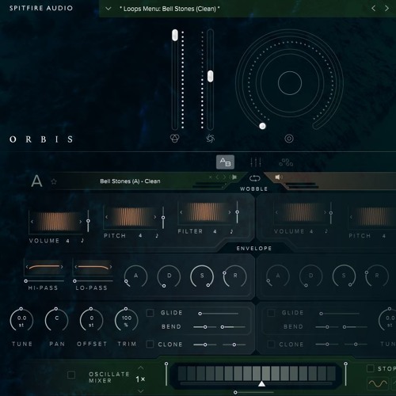Clear layer A sound with the X icon
The width and height of the screenshot is (396, 396).
pos(211,177)
